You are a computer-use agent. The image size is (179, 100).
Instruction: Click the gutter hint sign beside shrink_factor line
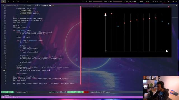click(x=2, y=67)
